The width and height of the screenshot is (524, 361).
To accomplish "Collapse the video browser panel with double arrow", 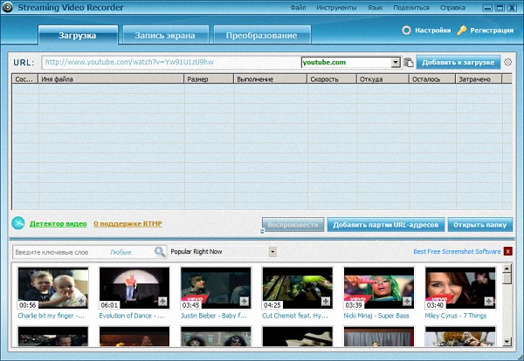I will tap(260, 231).
